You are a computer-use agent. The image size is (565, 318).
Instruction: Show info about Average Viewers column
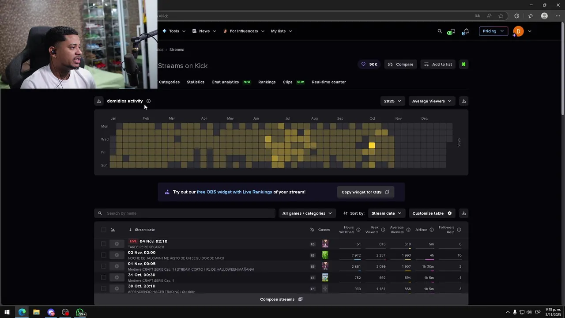point(408,230)
